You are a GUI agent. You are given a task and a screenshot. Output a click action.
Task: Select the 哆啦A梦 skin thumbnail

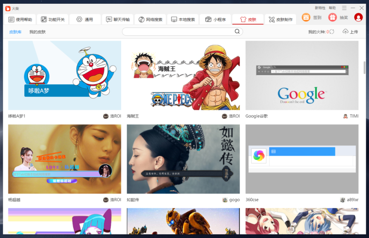[x=65, y=76]
